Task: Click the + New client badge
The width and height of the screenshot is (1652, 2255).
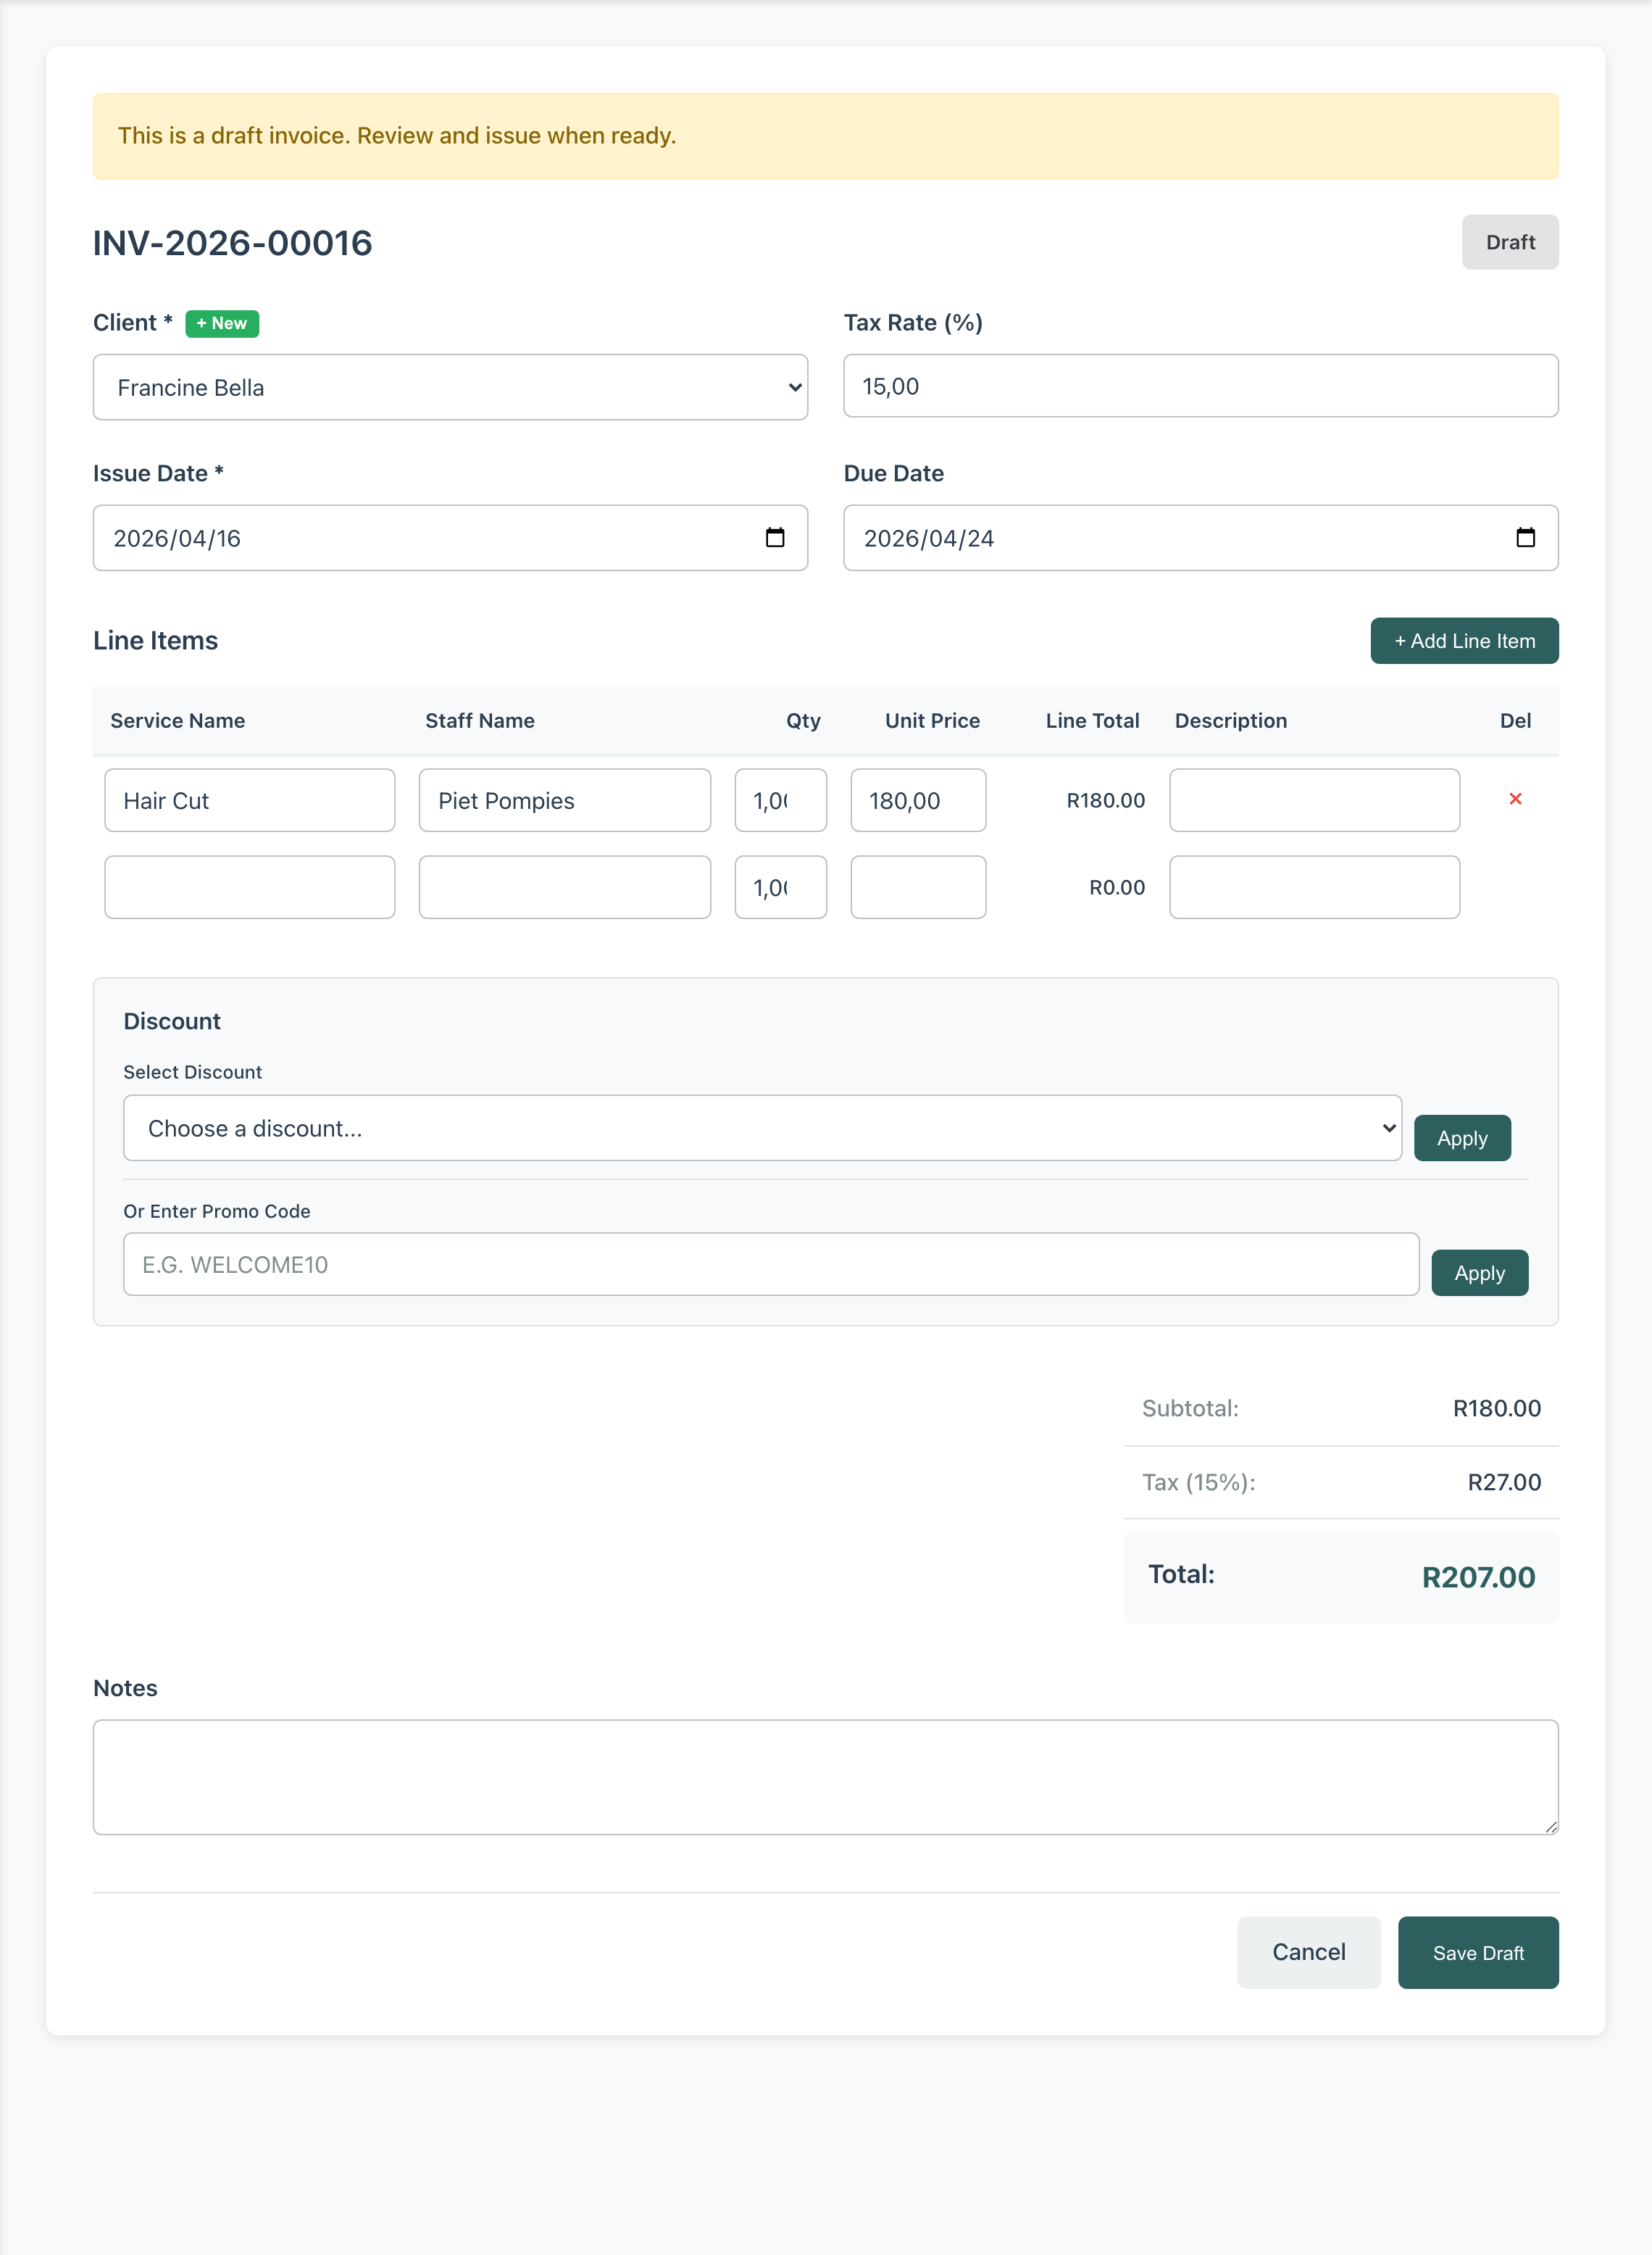Action: coord(222,323)
